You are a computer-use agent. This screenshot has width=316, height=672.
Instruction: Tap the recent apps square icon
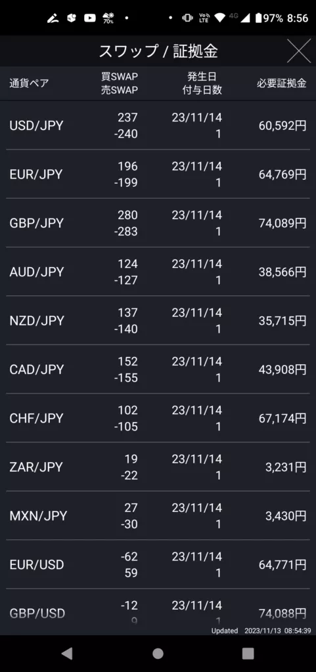point(248,653)
